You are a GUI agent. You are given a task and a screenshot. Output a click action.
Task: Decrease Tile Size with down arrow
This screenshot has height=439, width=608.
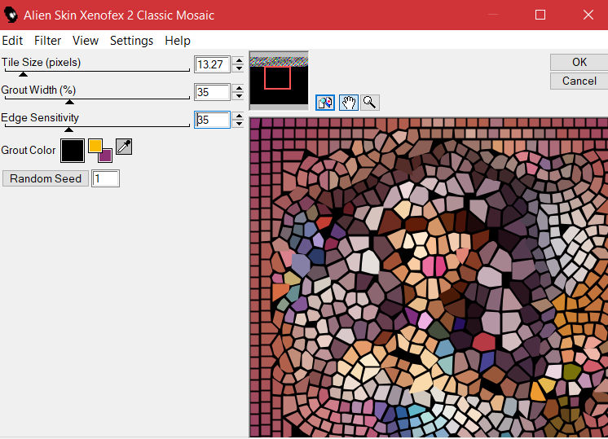pos(240,68)
